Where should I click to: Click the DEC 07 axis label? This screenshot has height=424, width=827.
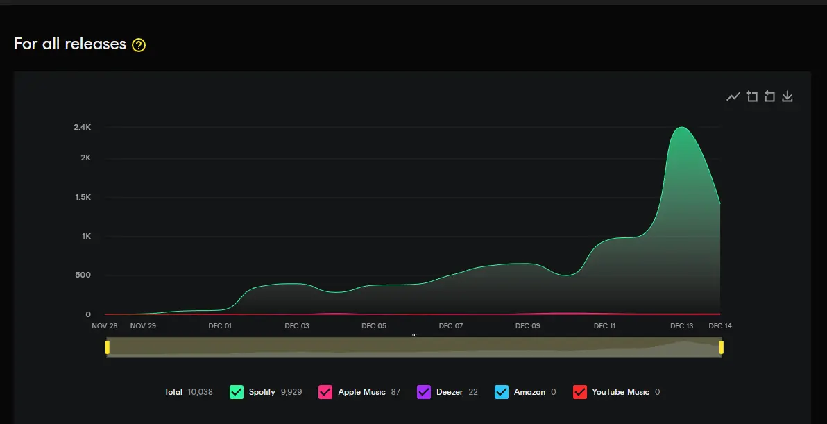click(x=451, y=326)
